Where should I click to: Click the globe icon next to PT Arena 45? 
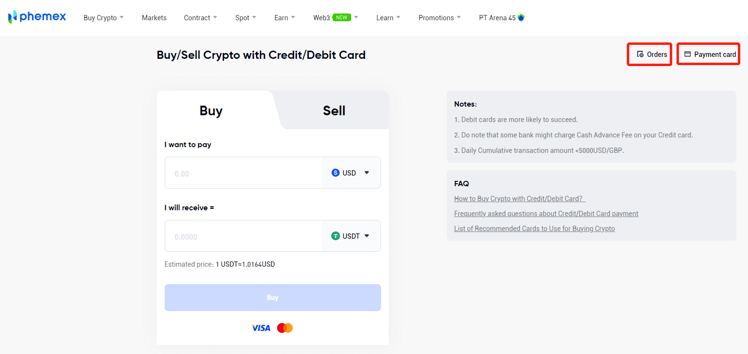point(521,17)
